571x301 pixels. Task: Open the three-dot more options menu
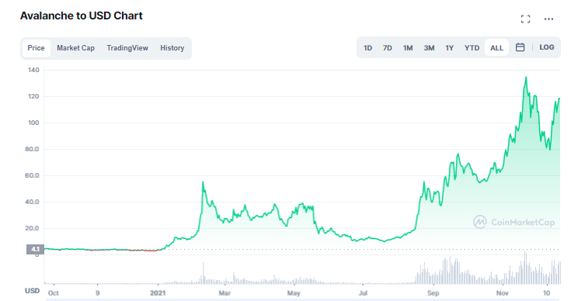coord(548,19)
